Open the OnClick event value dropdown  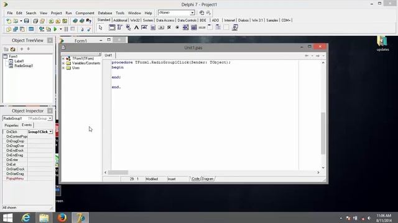[51, 132]
